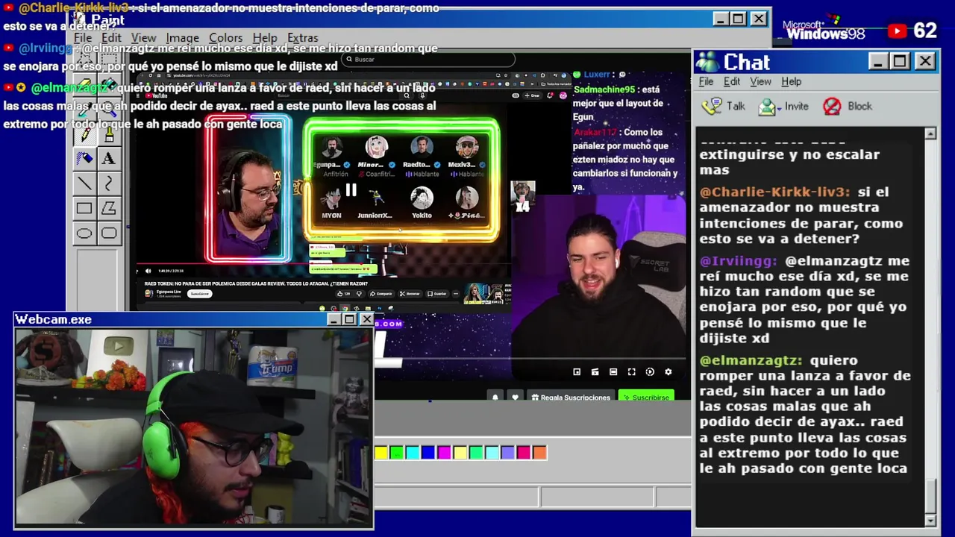Viewport: 955px width, 537px height.
Task: Select the Ellipse shape tool
Action: [84, 233]
